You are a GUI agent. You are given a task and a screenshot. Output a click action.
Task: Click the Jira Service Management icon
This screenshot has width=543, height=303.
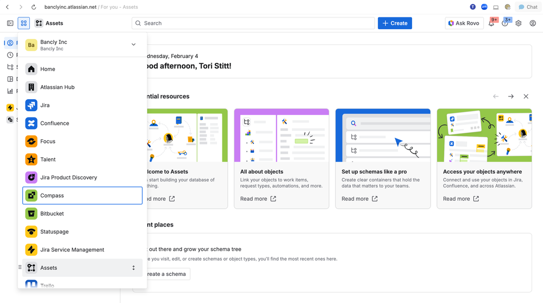pos(31,249)
